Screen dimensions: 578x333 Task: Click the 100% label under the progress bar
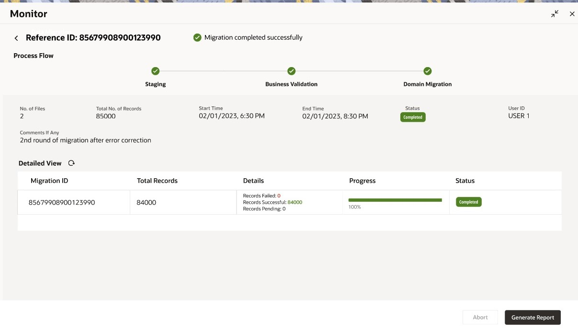[x=355, y=207]
